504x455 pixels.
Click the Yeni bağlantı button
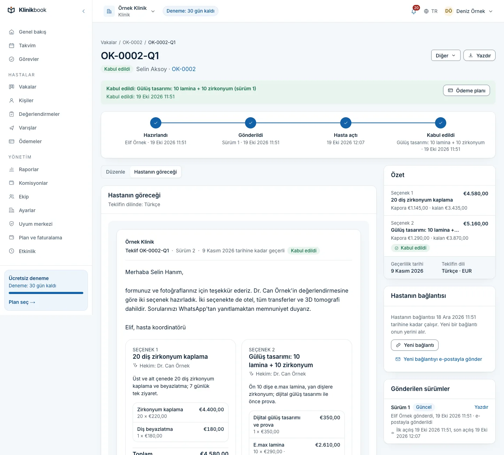click(415, 345)
